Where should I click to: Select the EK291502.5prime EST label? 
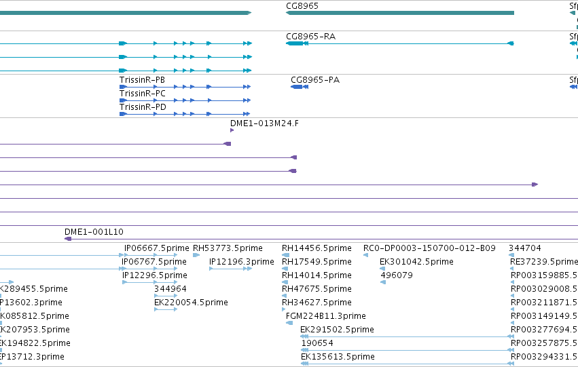pyautogui.click(x=338, y=330)
